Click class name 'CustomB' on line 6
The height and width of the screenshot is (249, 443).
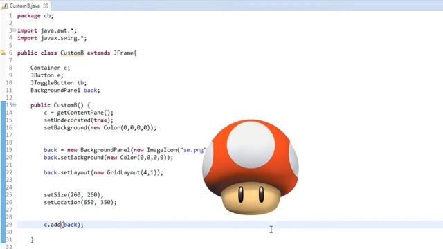72,53
